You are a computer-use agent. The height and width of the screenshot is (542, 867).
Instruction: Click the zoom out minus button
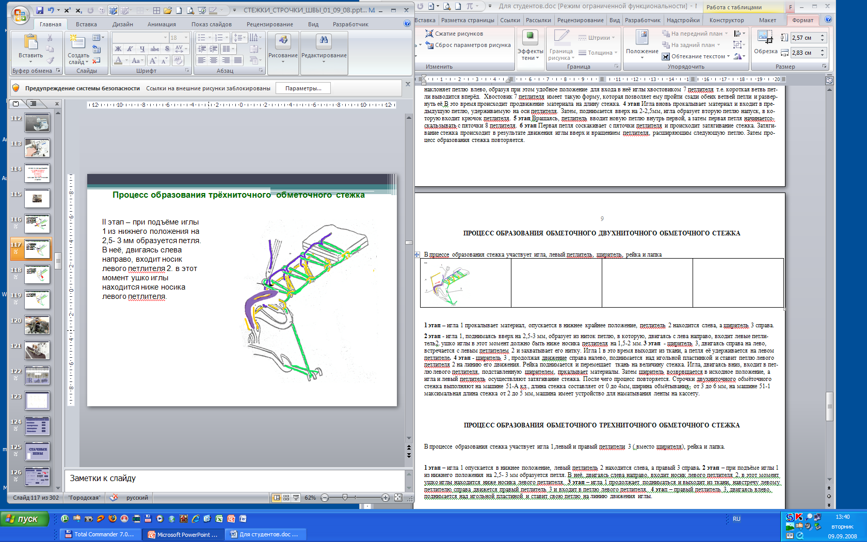(x=325, y=498)
